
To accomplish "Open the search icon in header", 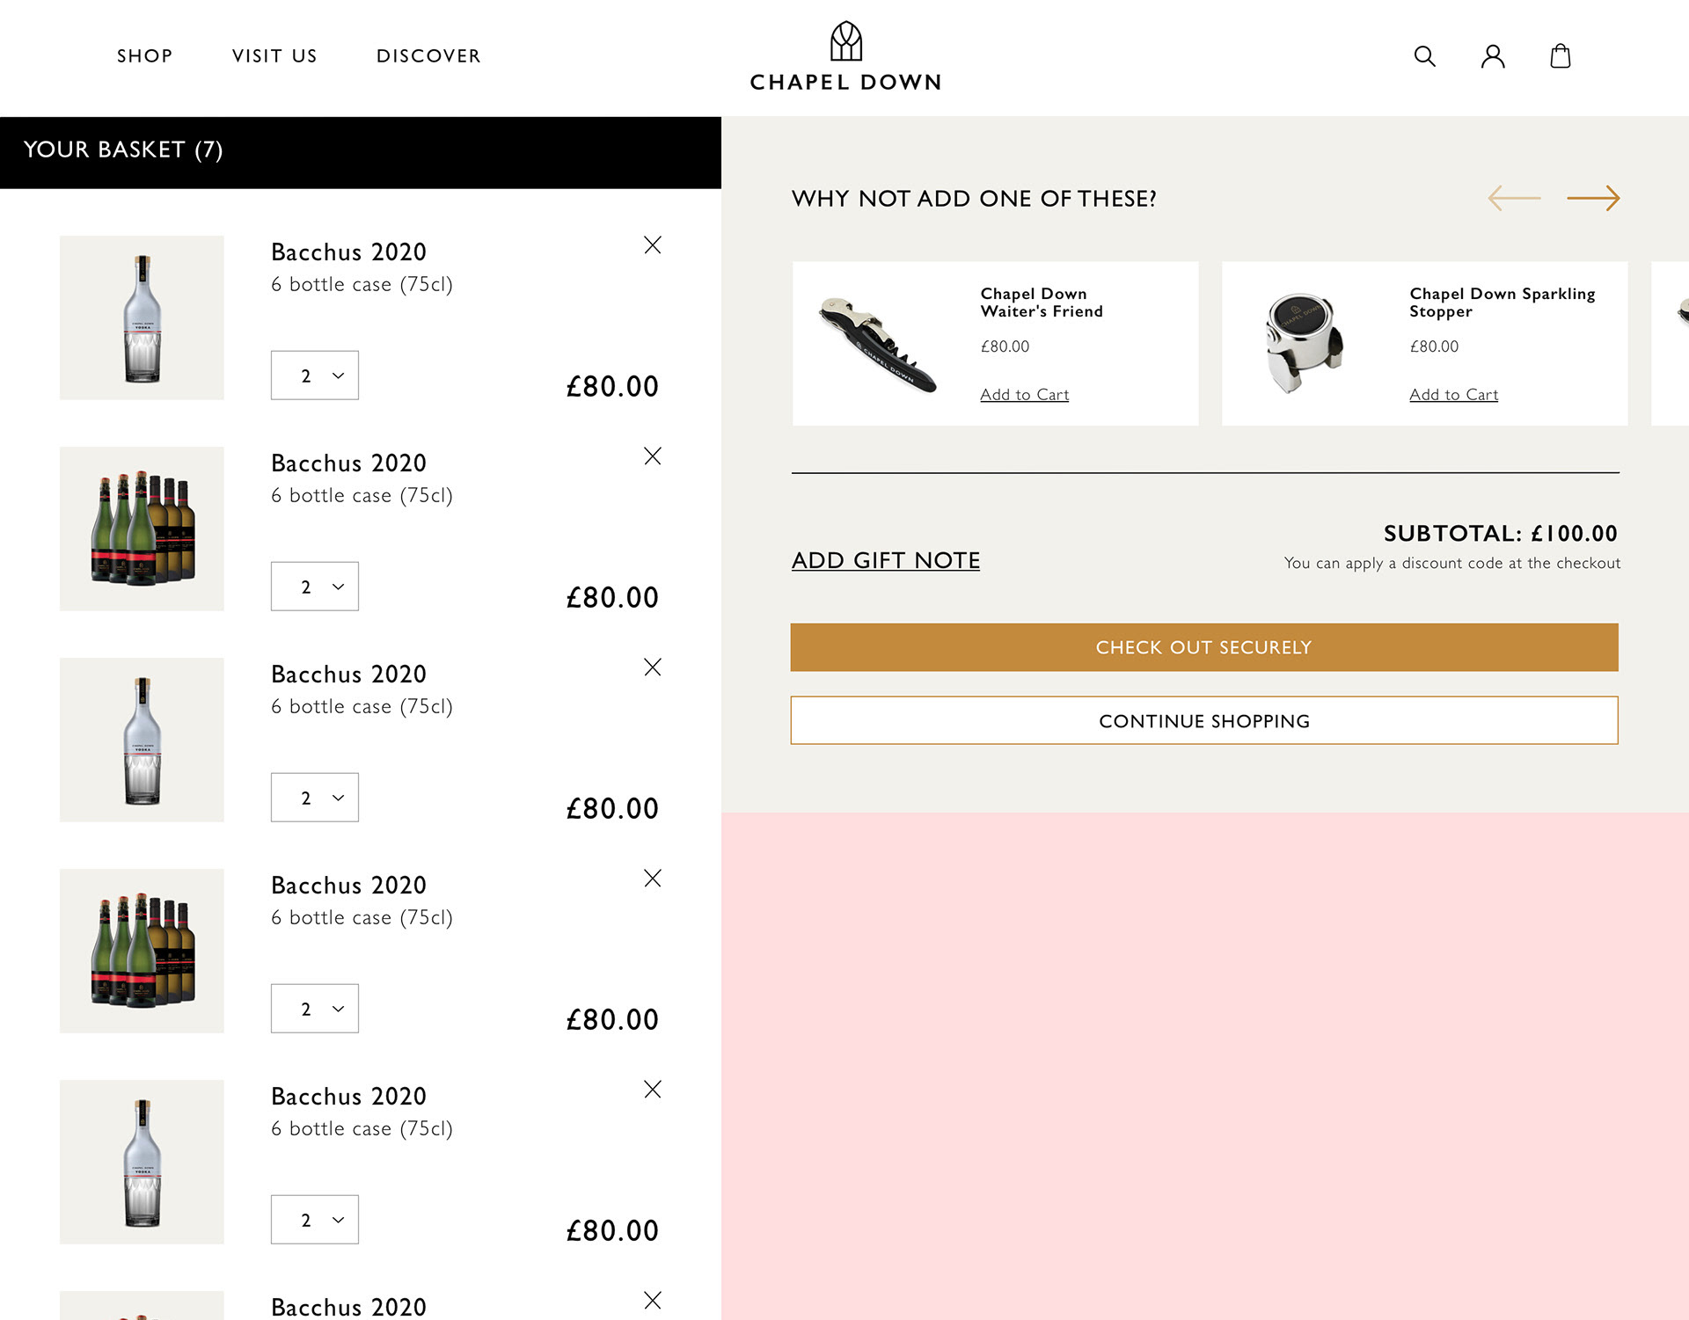I will coord(1424,56).
